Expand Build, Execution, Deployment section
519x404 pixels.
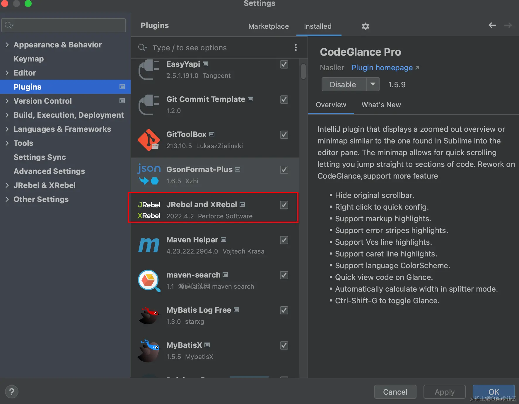7,115
